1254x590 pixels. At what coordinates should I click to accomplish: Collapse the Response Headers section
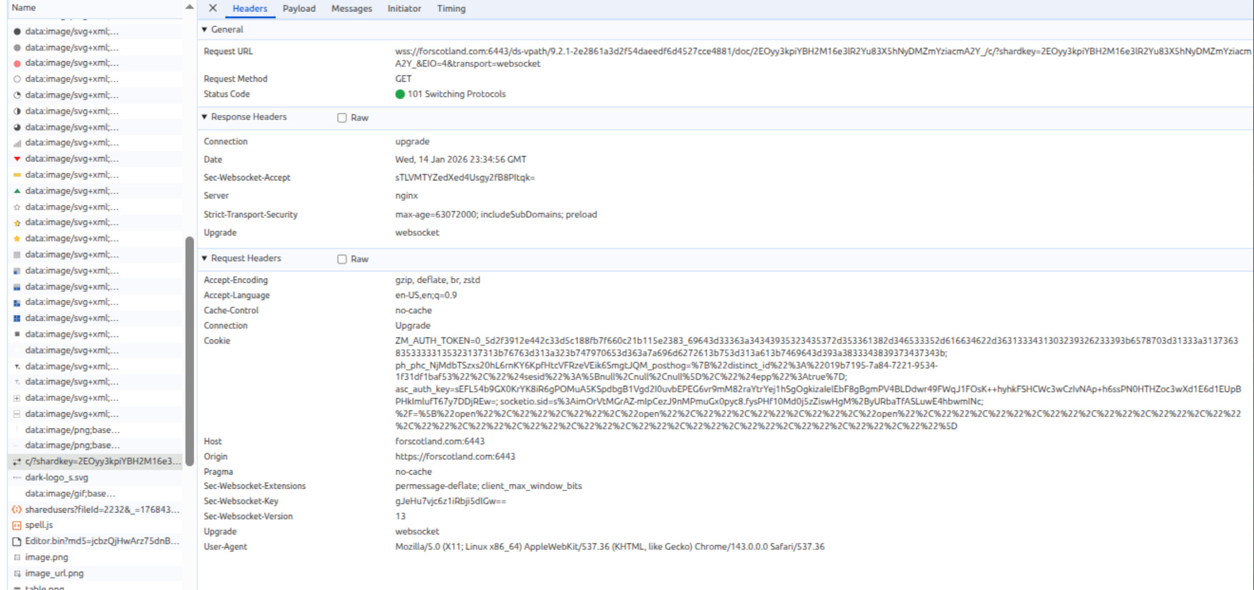click(x=204, y=116)
